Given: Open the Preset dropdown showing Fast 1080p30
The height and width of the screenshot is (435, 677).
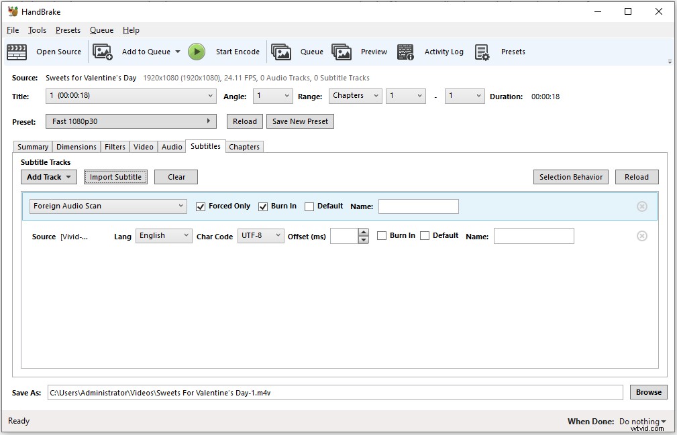Looking at the screenshot, I should click(x=130, y=121).
